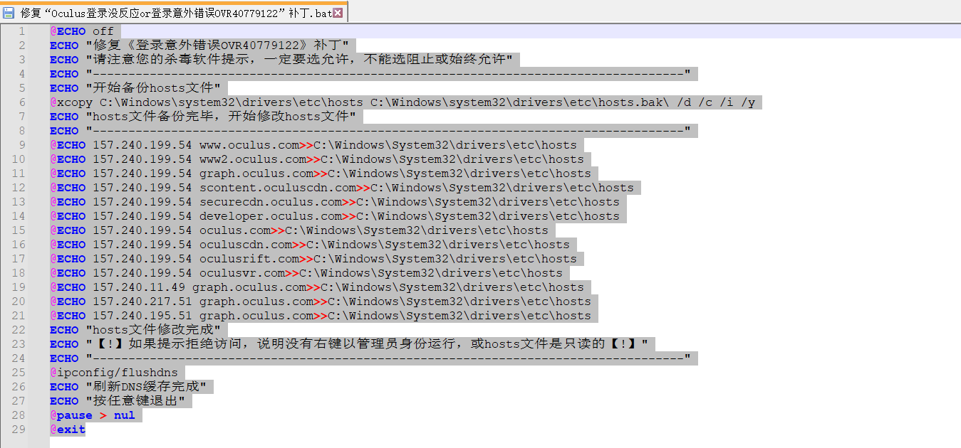Select line number 22 in the margin

19,330
